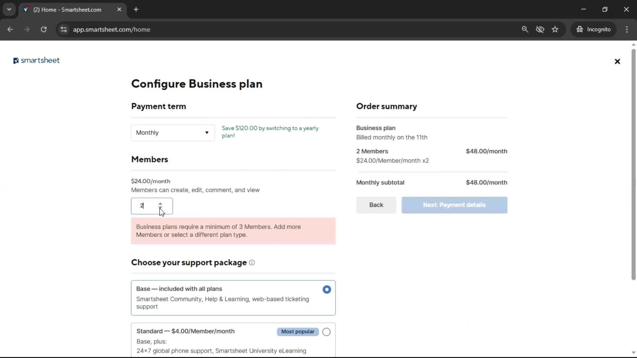Open a new browser tab
637x358 pixels.
point(136,9)
